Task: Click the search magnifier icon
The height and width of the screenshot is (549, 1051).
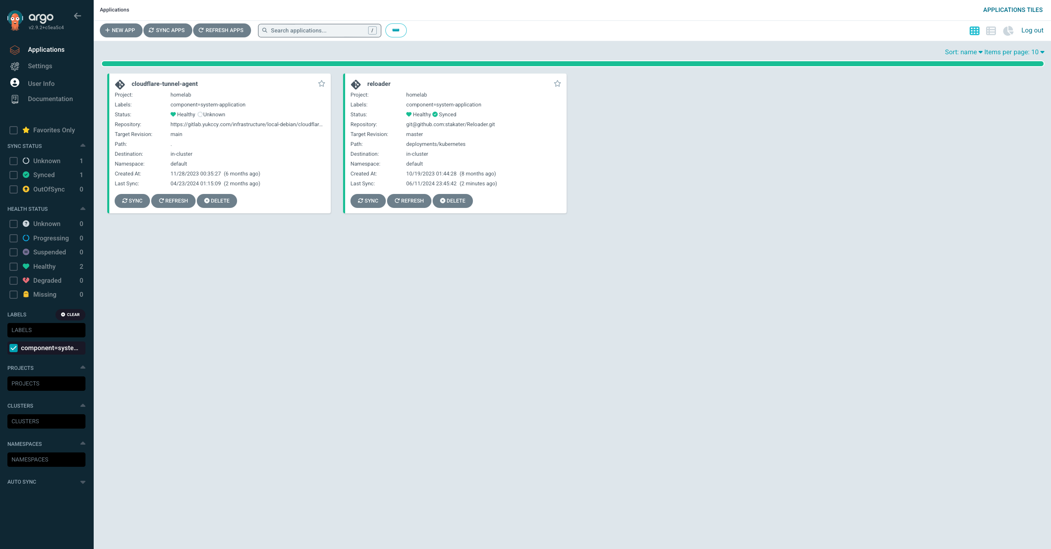Action: tap(265, 30)
